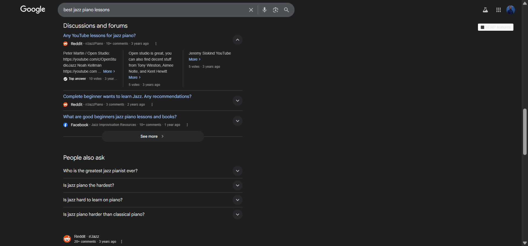Image resolution: width=528 pixels, height=246 pixels.
Task: Toggle the SERP features checkbox
Action: click(482, 27)
